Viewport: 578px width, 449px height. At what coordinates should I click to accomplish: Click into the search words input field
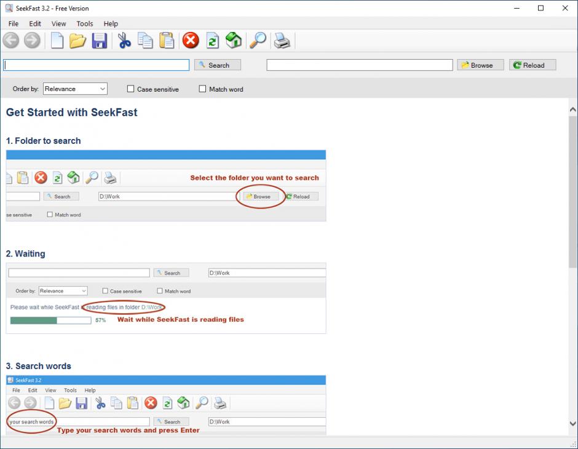(x=97, y=65)
